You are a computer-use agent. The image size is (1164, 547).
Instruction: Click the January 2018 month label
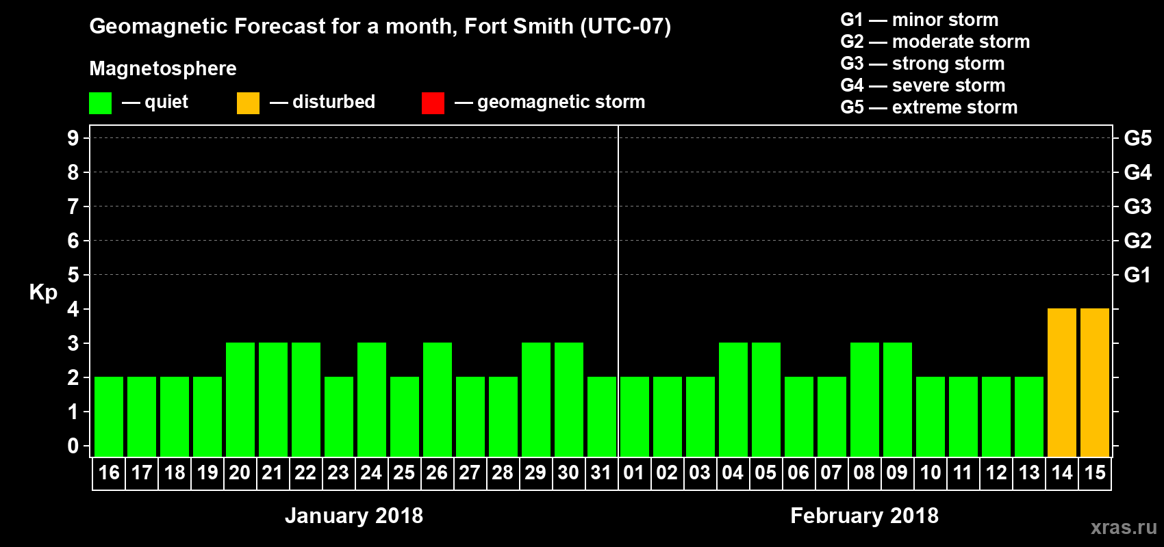pyautogui.click(x=354, y=516)
